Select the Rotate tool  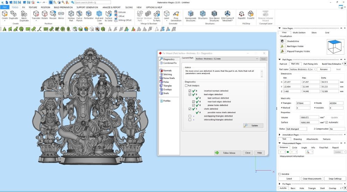44,15
